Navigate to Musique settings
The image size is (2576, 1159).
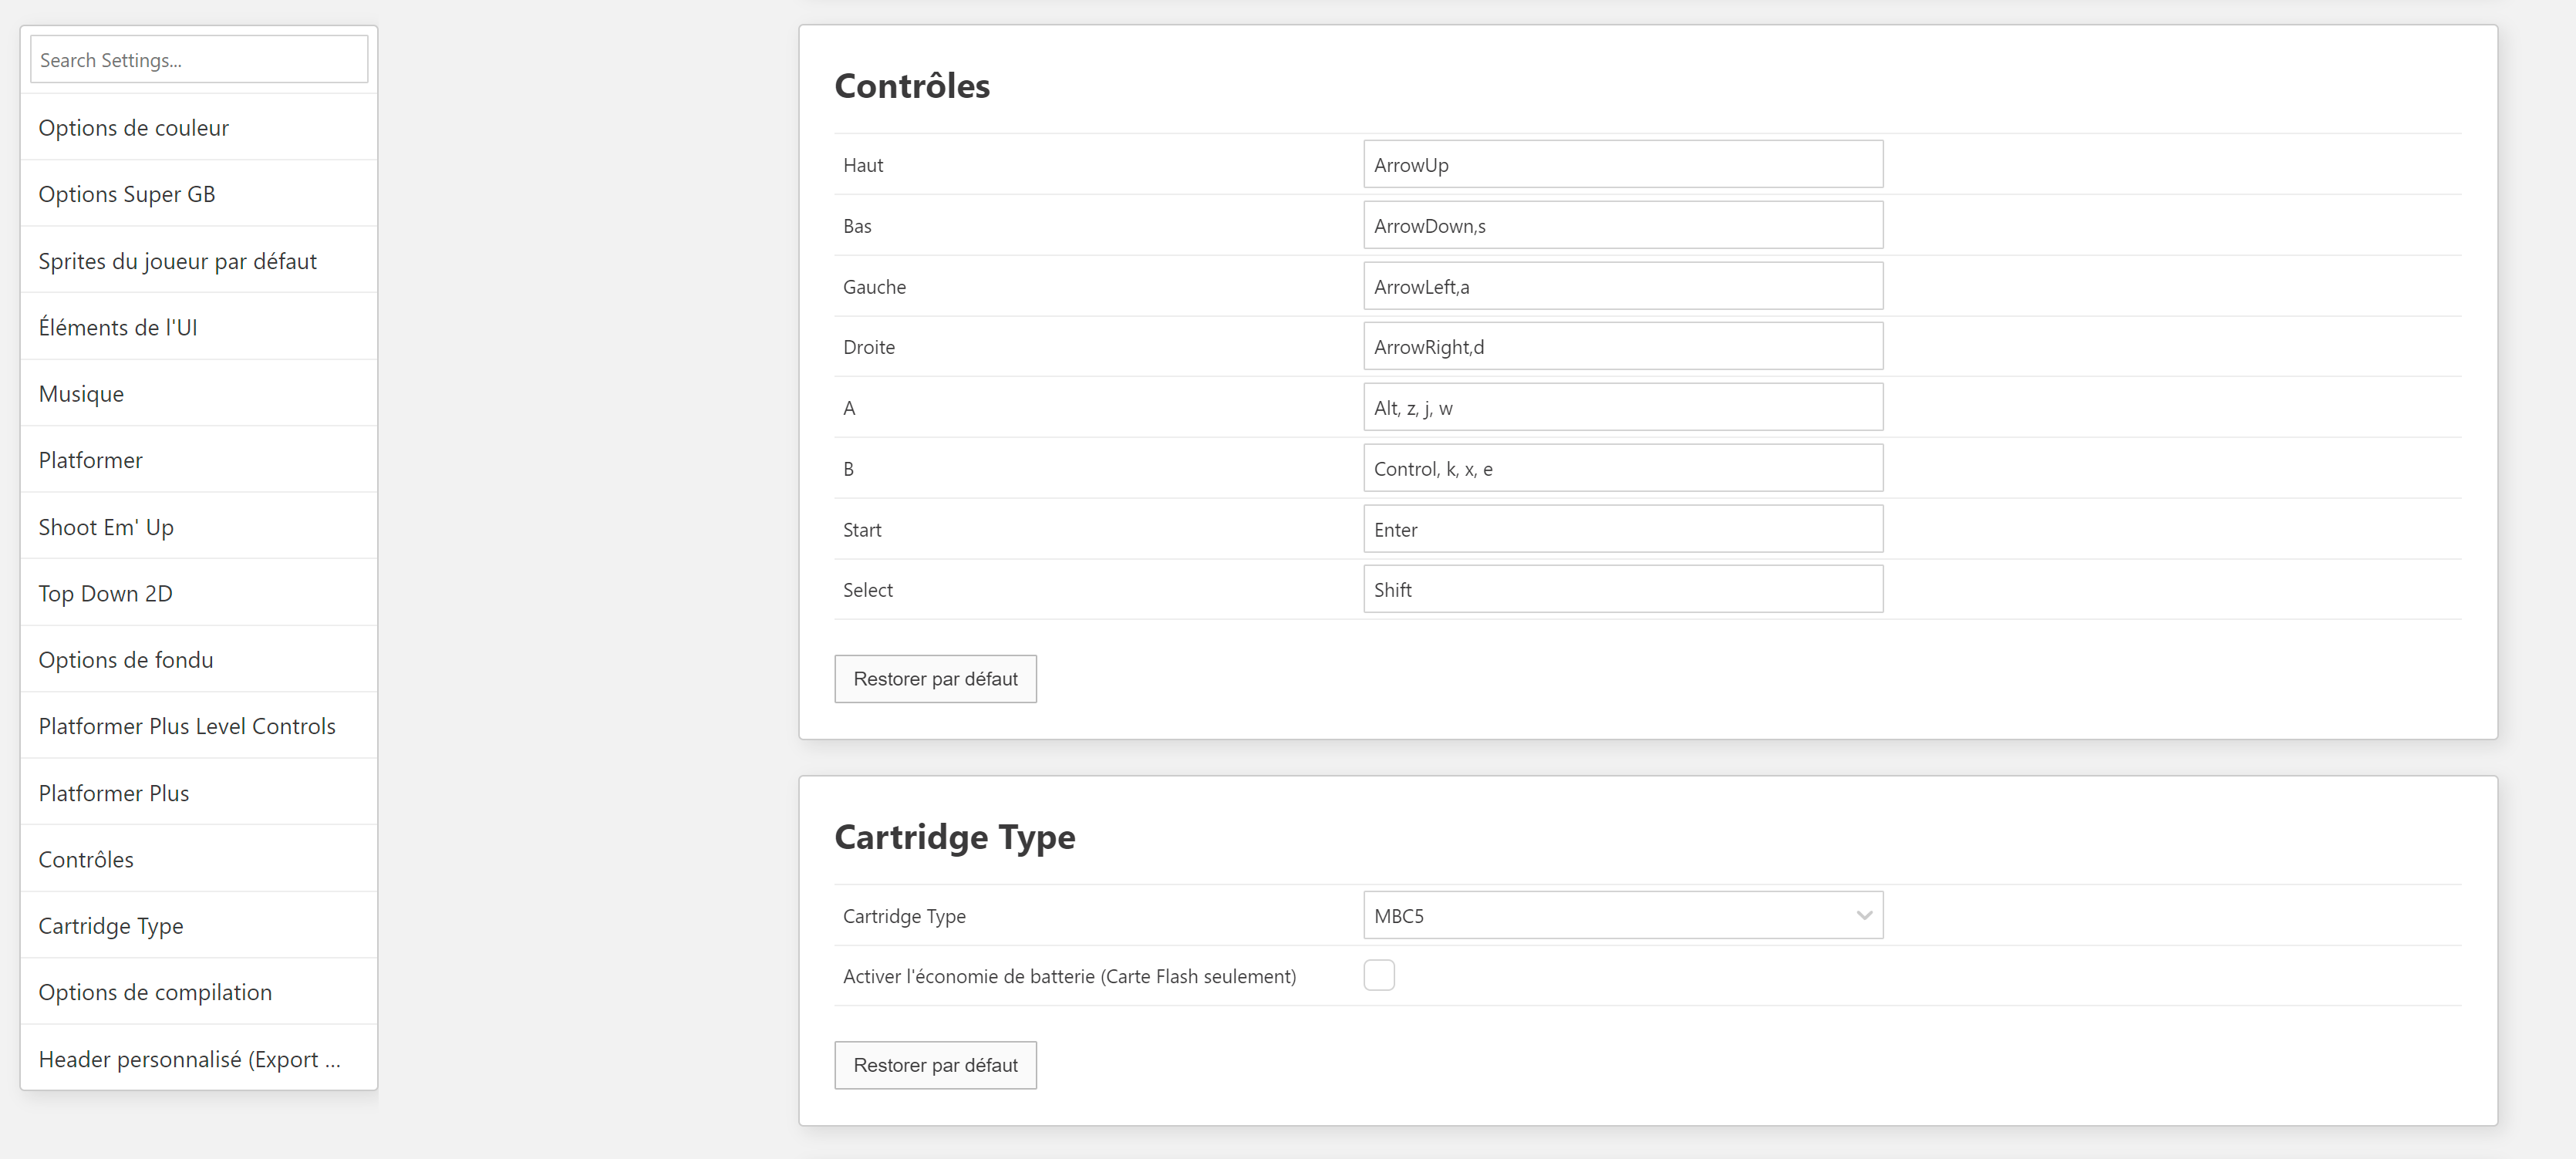coord(81,394)
